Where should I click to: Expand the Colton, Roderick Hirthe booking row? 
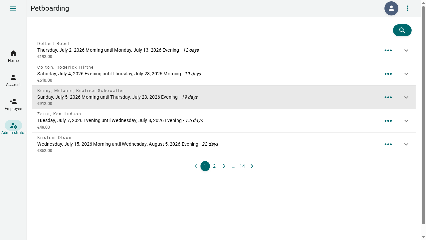406,74
